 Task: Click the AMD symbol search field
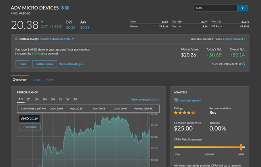215,8
